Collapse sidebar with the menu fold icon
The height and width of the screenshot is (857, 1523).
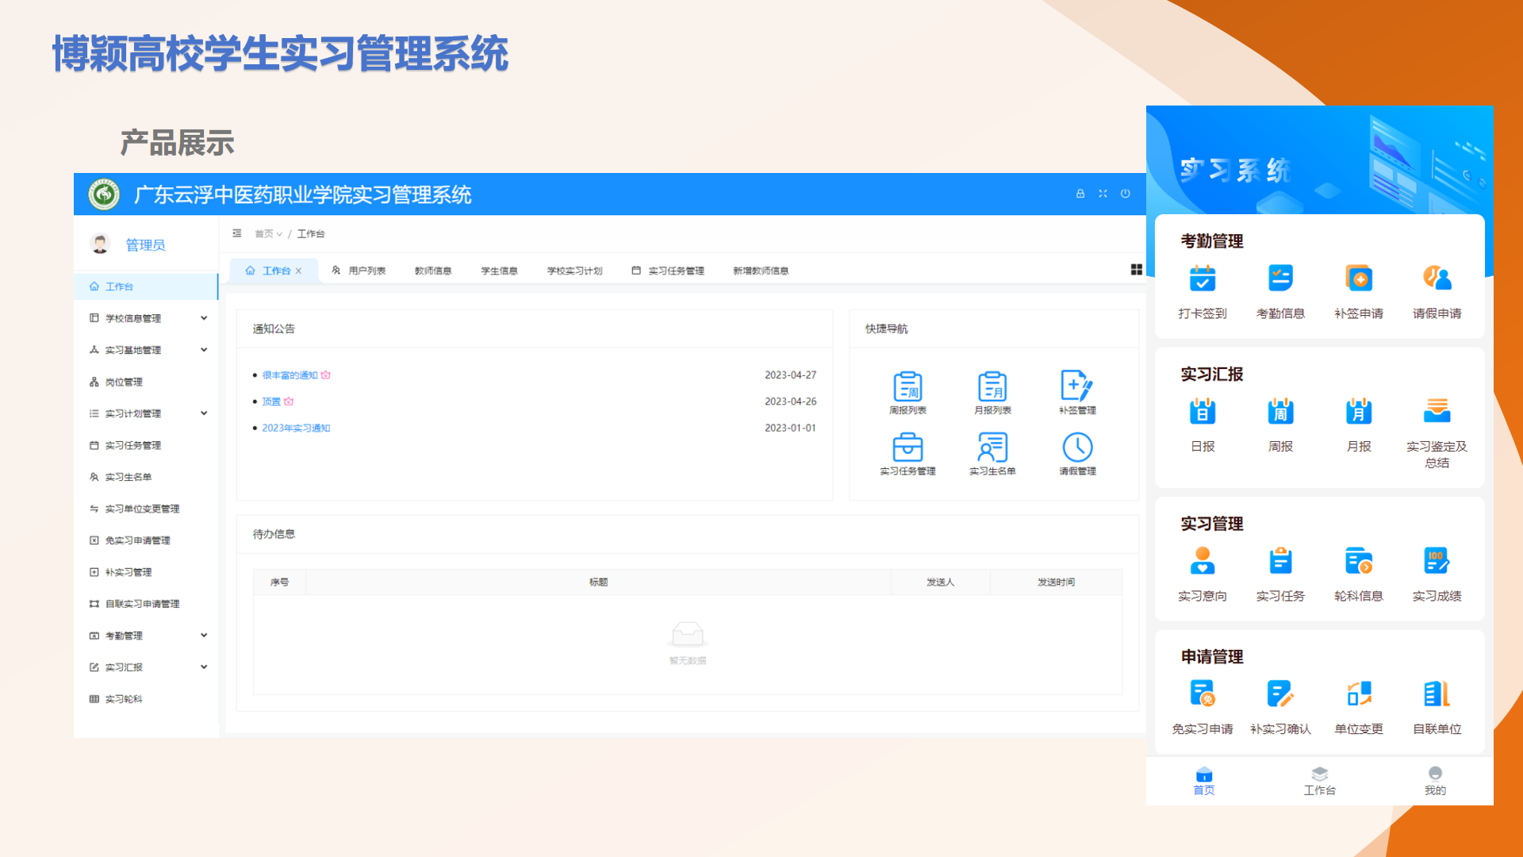[237, 233]
